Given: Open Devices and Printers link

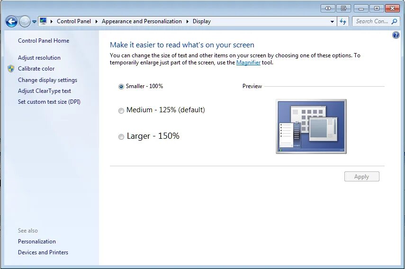Looking at the screenshot, I should tap(43, 252).
